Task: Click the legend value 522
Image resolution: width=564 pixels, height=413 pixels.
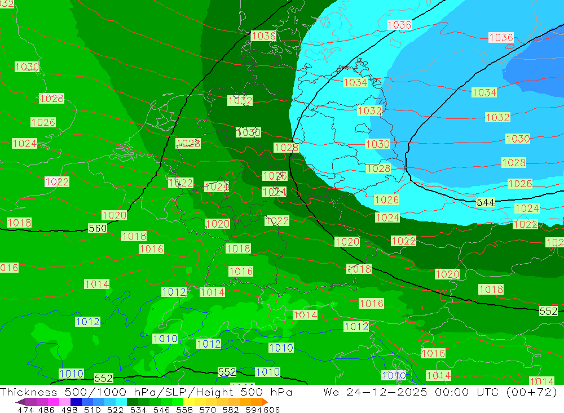Action: coord(115,410)
